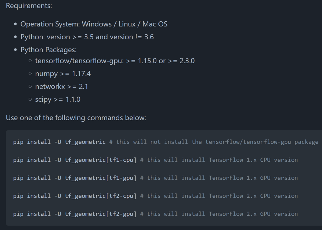Click the tf_geometric[tf2-cpu] install command

(x=75, y=196)
